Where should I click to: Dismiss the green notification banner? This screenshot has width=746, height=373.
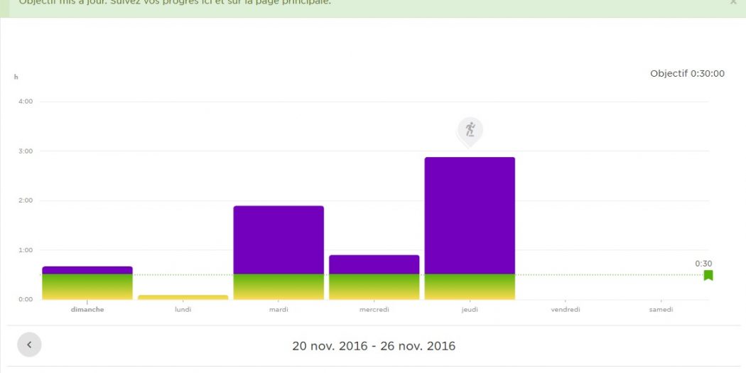pyautogui.click(x=733, y=2)
